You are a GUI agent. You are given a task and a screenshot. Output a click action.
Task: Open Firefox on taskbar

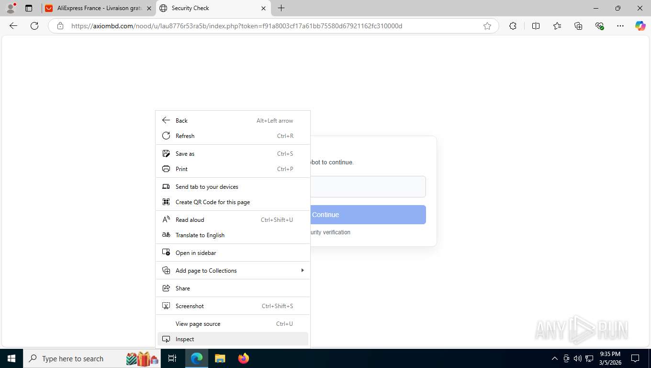(x=243, y=358)
